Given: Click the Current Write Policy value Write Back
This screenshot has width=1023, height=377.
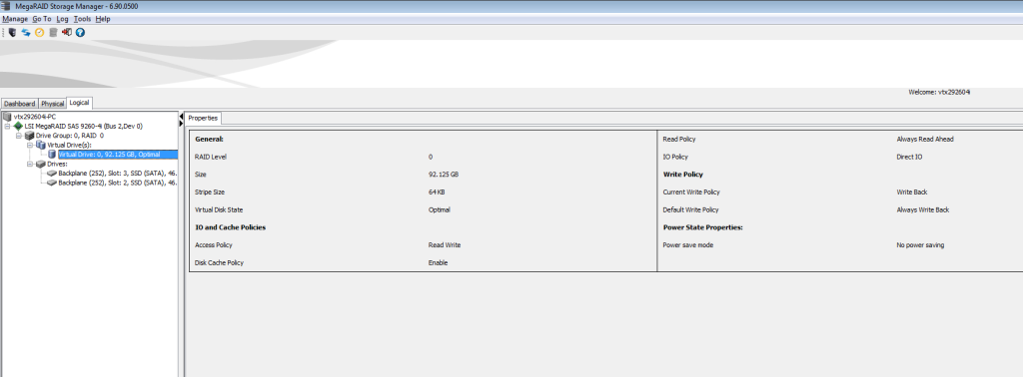Looking at the screenshot, I should [x=912, y=192].
